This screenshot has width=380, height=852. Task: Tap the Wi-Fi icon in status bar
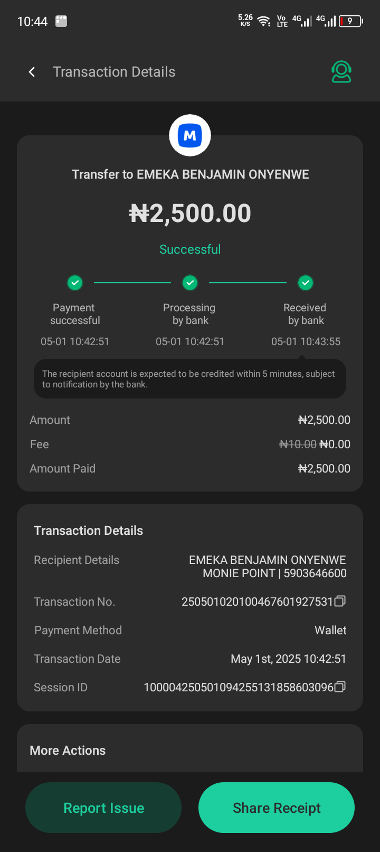[263, 21]
